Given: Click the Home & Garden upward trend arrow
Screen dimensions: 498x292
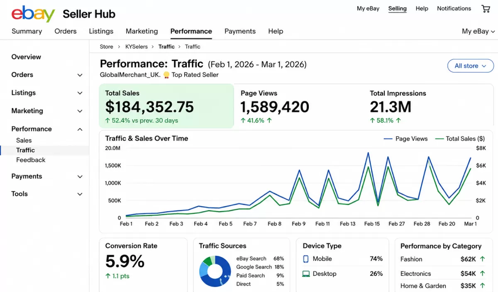Looking at the screenshot, I should click(x=482, y=286).
